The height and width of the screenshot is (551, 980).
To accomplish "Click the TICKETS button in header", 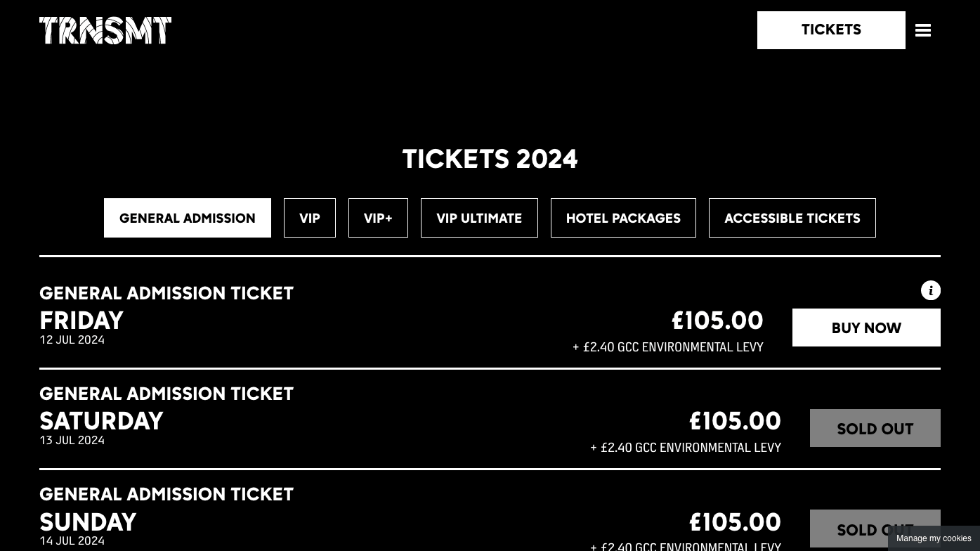I will tap(831, 30).
